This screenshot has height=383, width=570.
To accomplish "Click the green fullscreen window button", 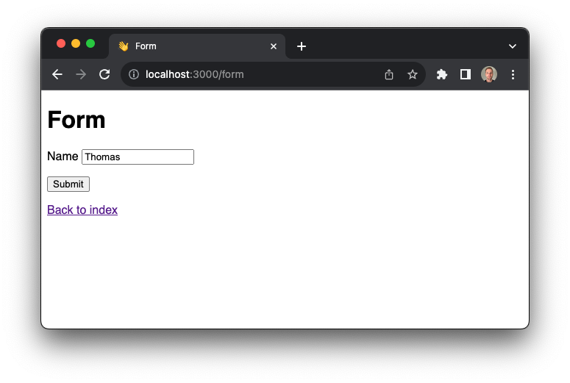I will click(x=90, y=43).
